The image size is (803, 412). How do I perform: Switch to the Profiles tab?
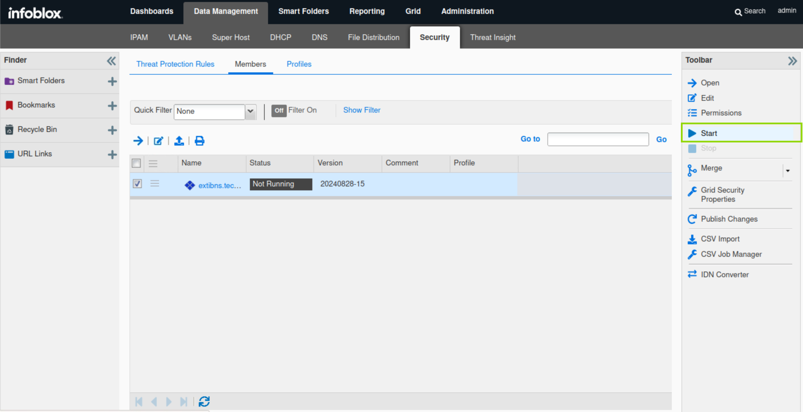(299, 64)
